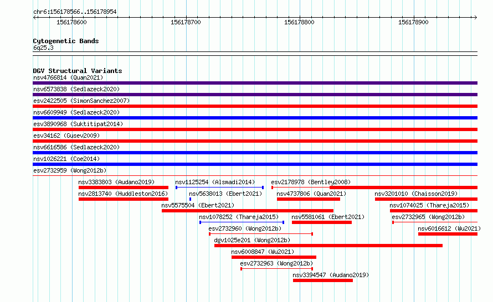Select the 6q25.3 cytogenetic band label
This screenshot has height=302, width=493.
43,48
